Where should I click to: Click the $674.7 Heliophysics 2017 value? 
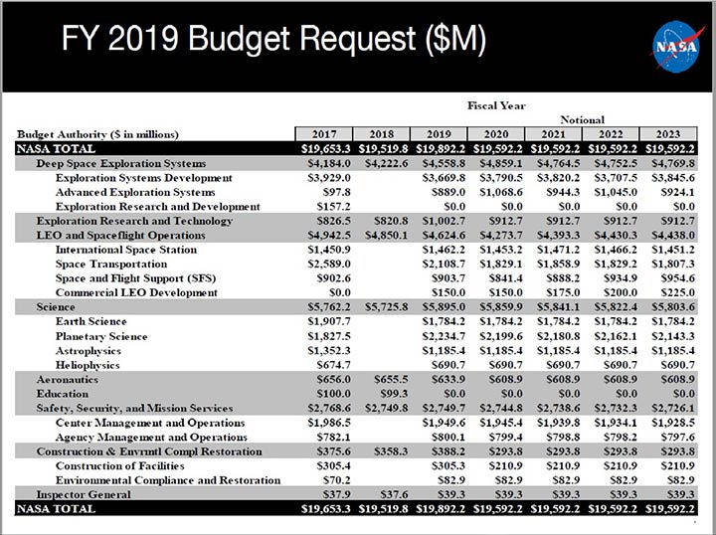[334, 365]
